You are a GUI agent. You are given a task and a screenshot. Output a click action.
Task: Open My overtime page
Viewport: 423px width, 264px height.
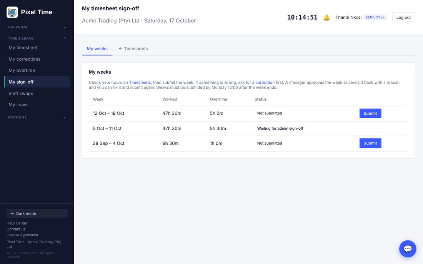tap(37, 71)
